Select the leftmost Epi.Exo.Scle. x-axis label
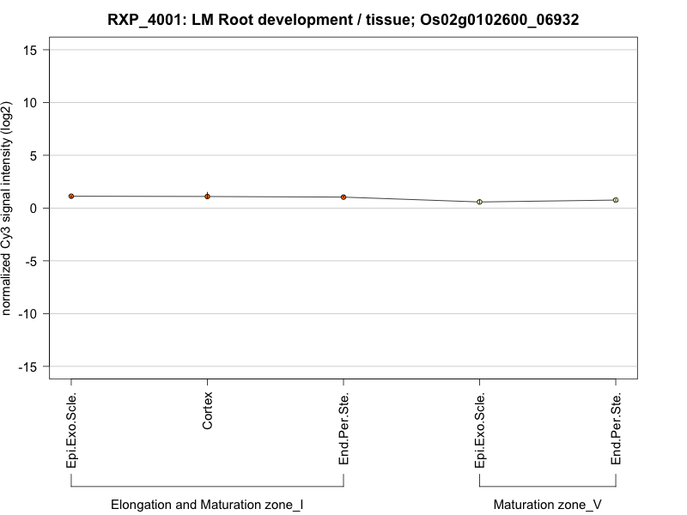This screenshot has width=687, height=515. pyautogui.click(x=71, y=430)
